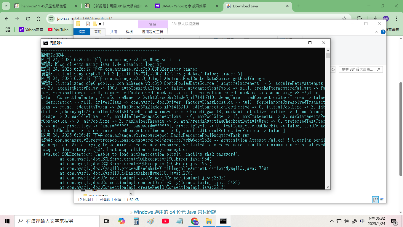Open Windows 適用的 64 位元 Java 常見問題 link
Image resolution: width=403 pixels, height=227 pixels.
click(x=175, y=212)
